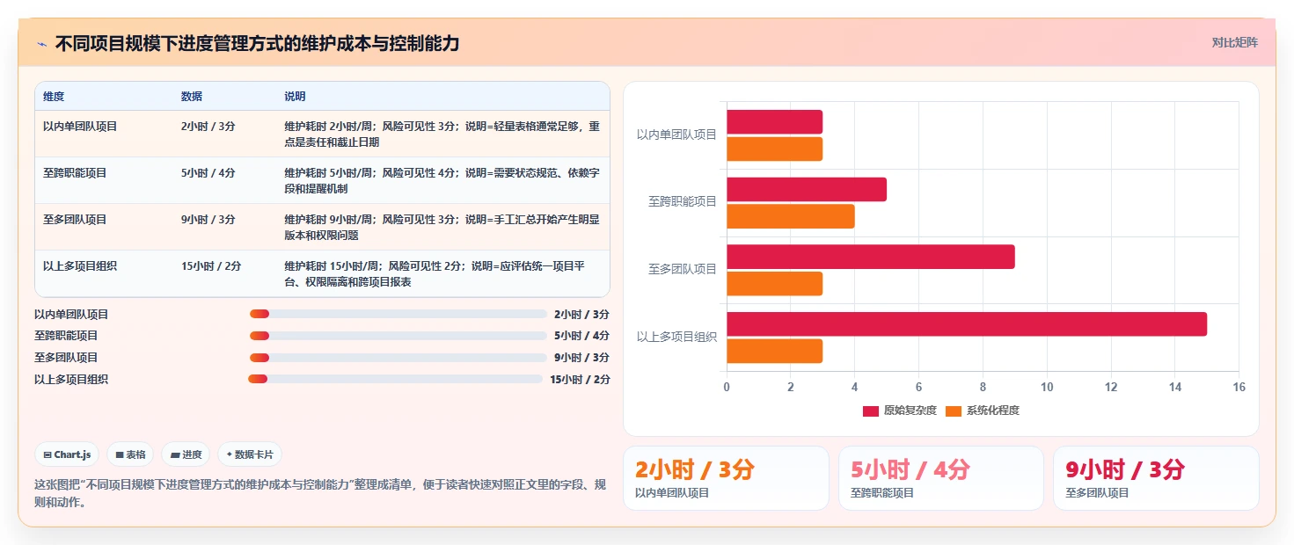Click the 说明 table column header

[x=295, y=96]
